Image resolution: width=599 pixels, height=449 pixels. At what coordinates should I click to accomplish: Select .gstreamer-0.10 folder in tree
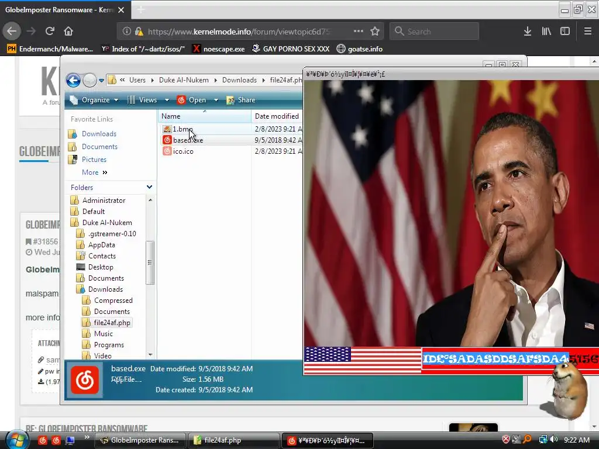pos(106,234)
